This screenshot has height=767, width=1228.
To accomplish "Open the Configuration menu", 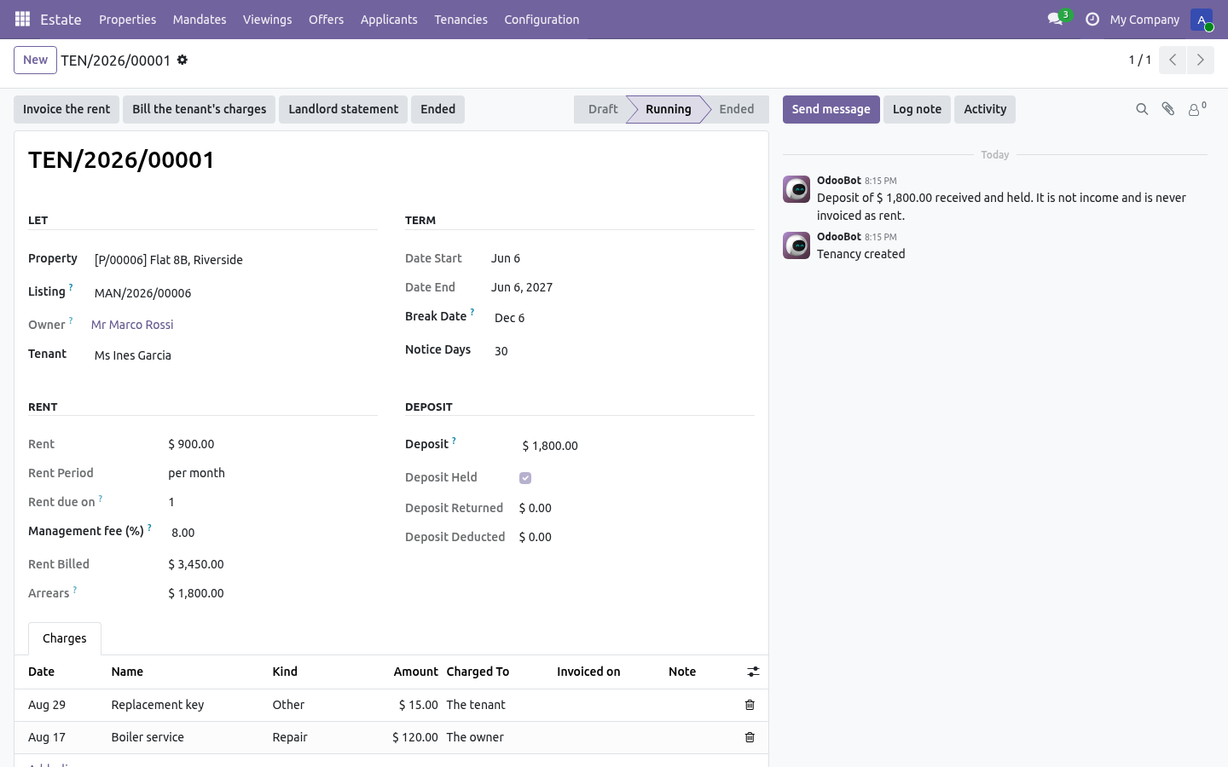I will (x=542, y=19).
